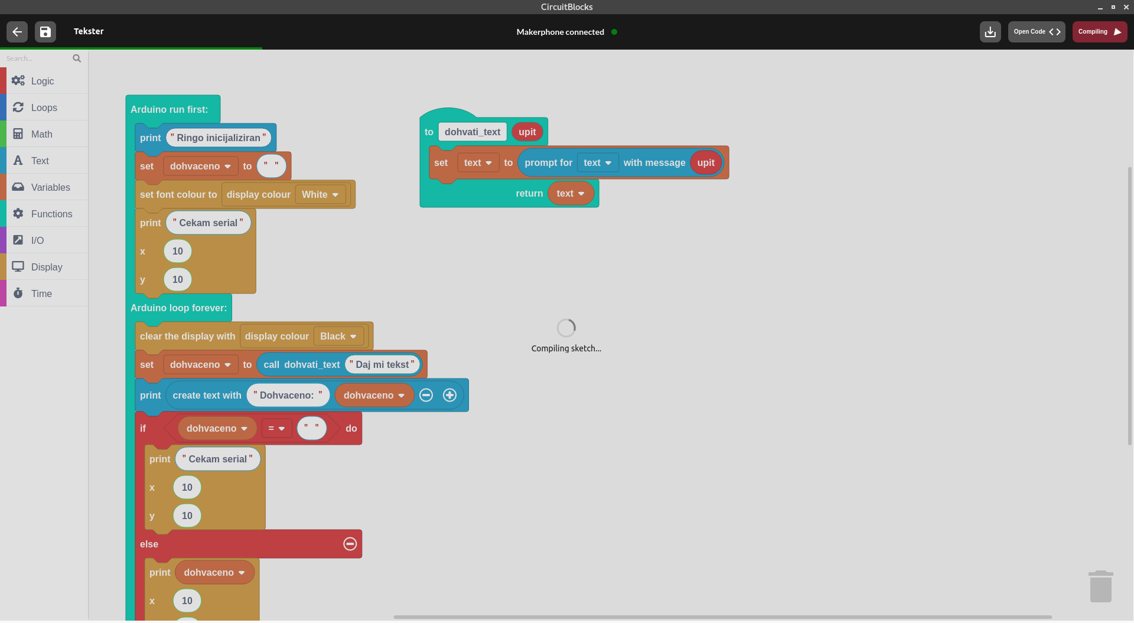
Task: Open the White colour dropdown
Action: [321, 195]
